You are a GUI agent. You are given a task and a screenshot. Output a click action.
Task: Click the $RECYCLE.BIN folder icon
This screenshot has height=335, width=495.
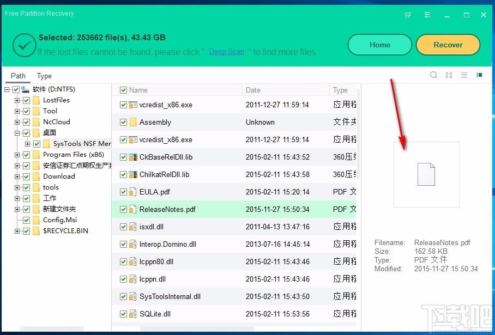[37, 231]
